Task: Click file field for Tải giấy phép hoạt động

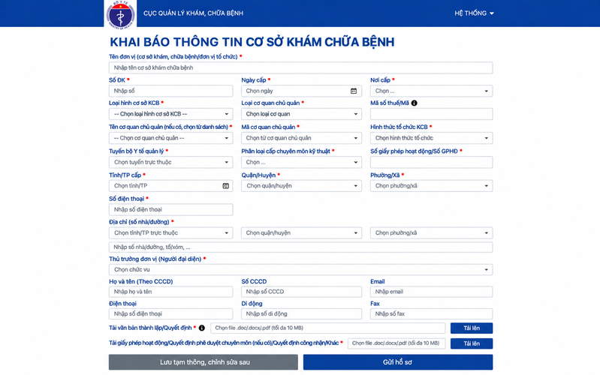Action: (396, 343)
